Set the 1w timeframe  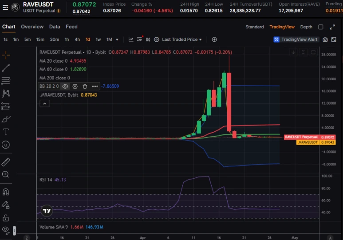pyautogui.click(x=98, y=39)
